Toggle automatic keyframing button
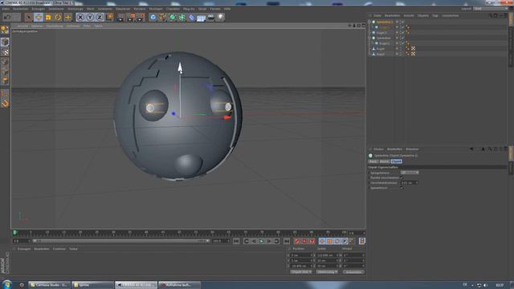514x289 pixels. [x=304, y=241]
